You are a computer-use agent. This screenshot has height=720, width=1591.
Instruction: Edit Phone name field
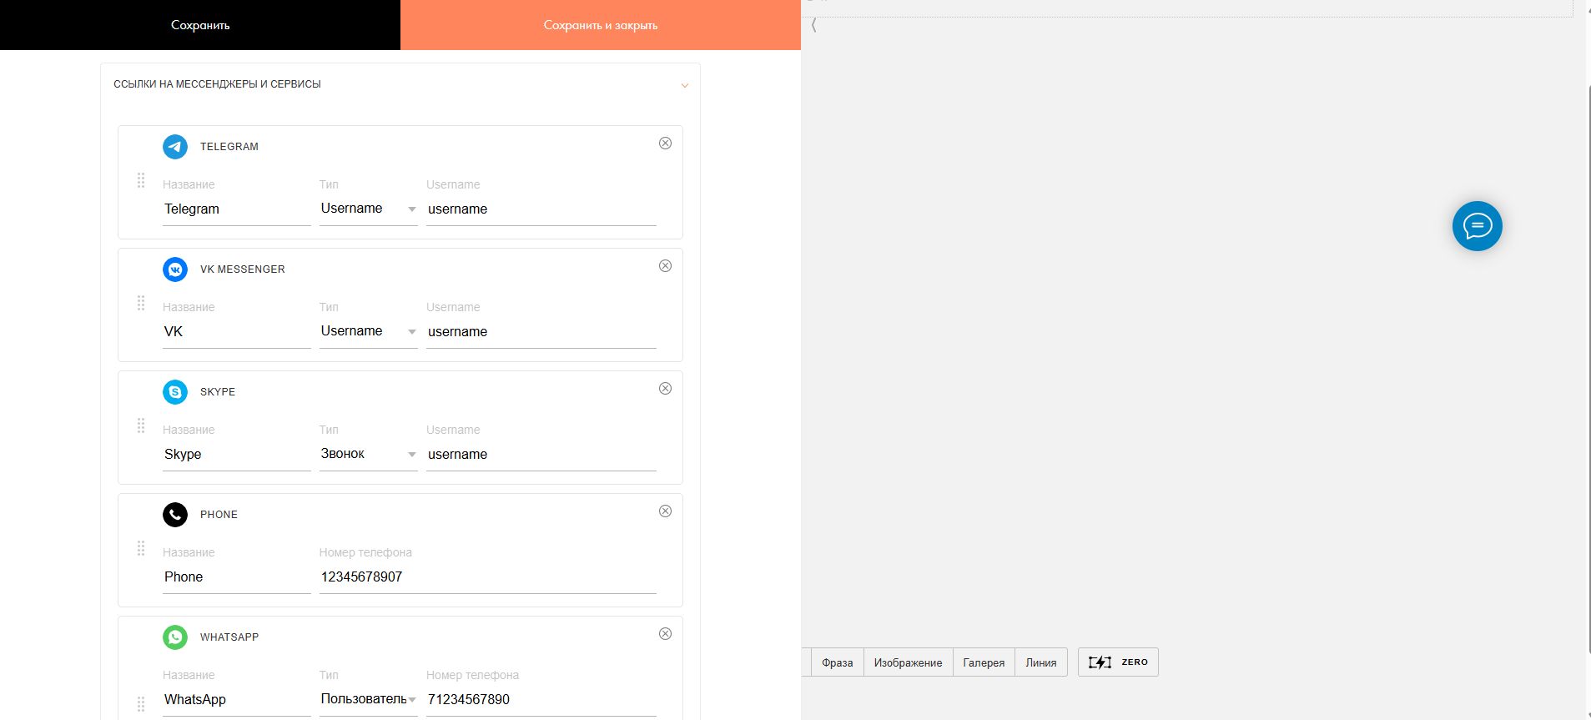(x=237, y=577)
